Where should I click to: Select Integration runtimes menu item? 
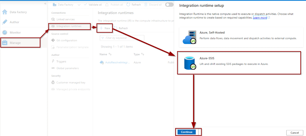point(69,26)
